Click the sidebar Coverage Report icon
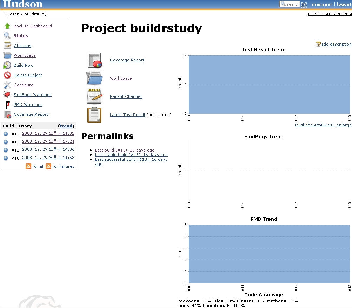 click(7, 114)
